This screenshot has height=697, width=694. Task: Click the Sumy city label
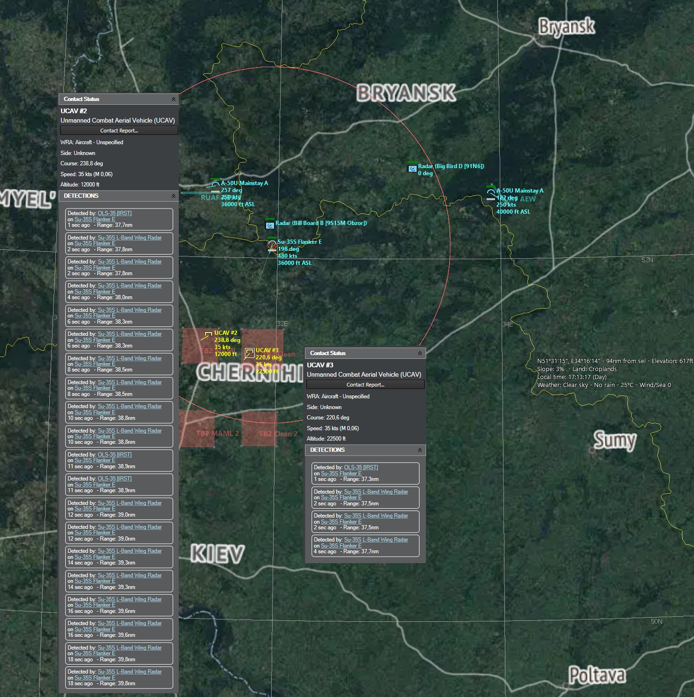click(x=615, y=441)
